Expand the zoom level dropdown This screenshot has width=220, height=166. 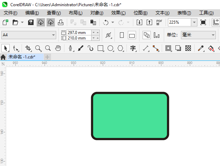[x=194, y=22]
